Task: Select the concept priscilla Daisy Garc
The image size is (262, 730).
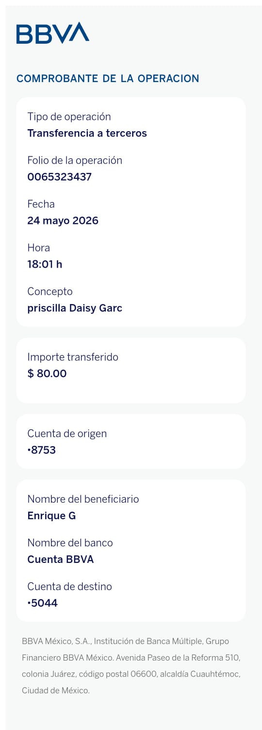Action: point(75,308)
